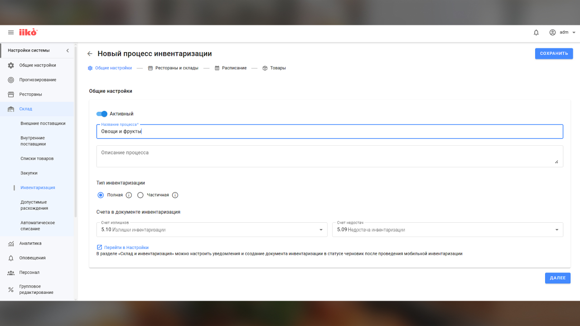Click the user account avatar icon
The height and width of the screenshot is (326, 580).
[x=552, y=33]
